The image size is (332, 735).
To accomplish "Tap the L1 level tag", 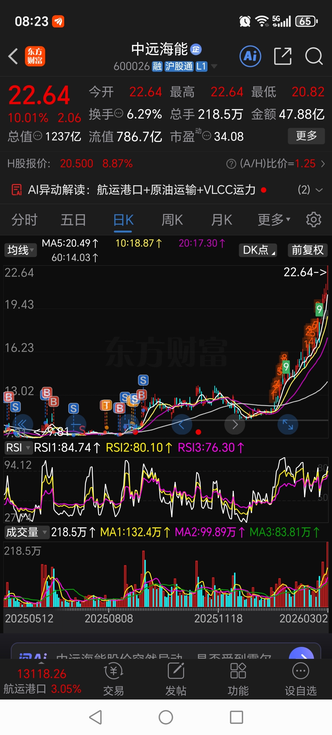I will (x=201, y=67).
